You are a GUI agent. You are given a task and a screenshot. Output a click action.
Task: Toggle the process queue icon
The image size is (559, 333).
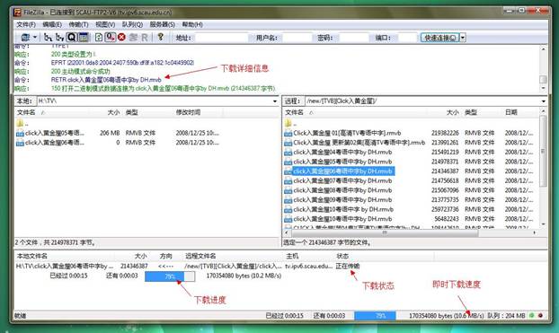pyautogui.click(x=111, y=37)
